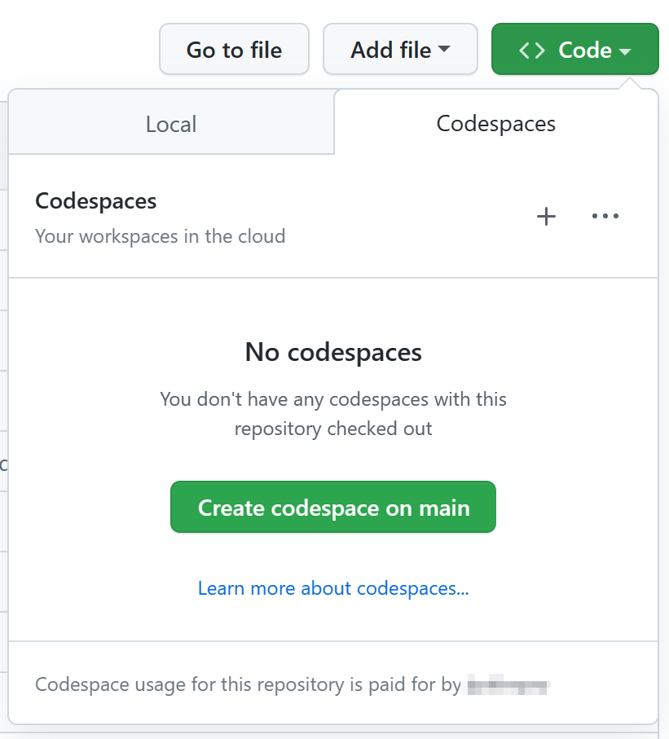Click Create codespace on main button
Viewport: 669px width, 739px height.
click(x=332, y=507)
